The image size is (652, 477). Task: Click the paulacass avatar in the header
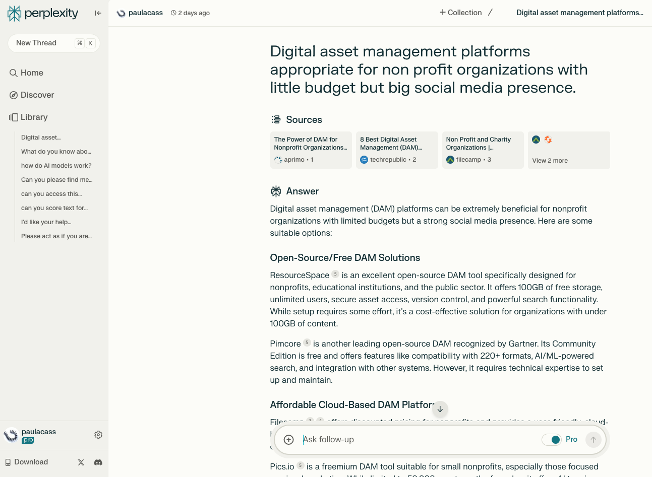point(121,13)
